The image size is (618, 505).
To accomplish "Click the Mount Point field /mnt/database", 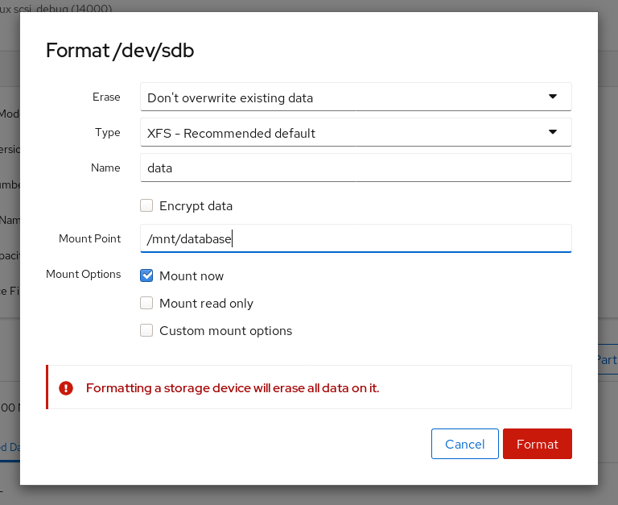I will click(x=356, y=238).
